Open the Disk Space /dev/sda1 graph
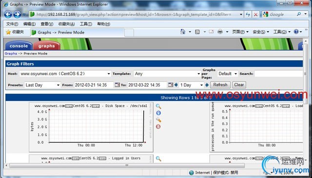 pos(91,127)
